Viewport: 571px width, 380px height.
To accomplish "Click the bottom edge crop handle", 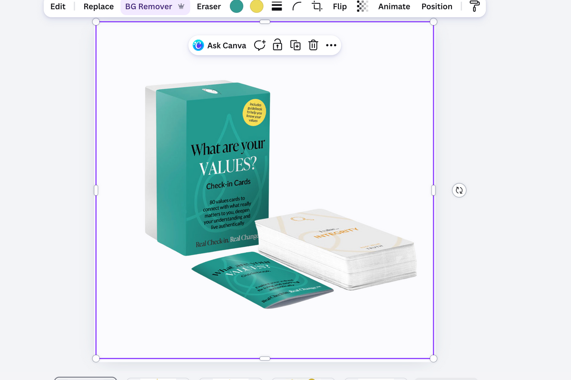I will [265, 358].
